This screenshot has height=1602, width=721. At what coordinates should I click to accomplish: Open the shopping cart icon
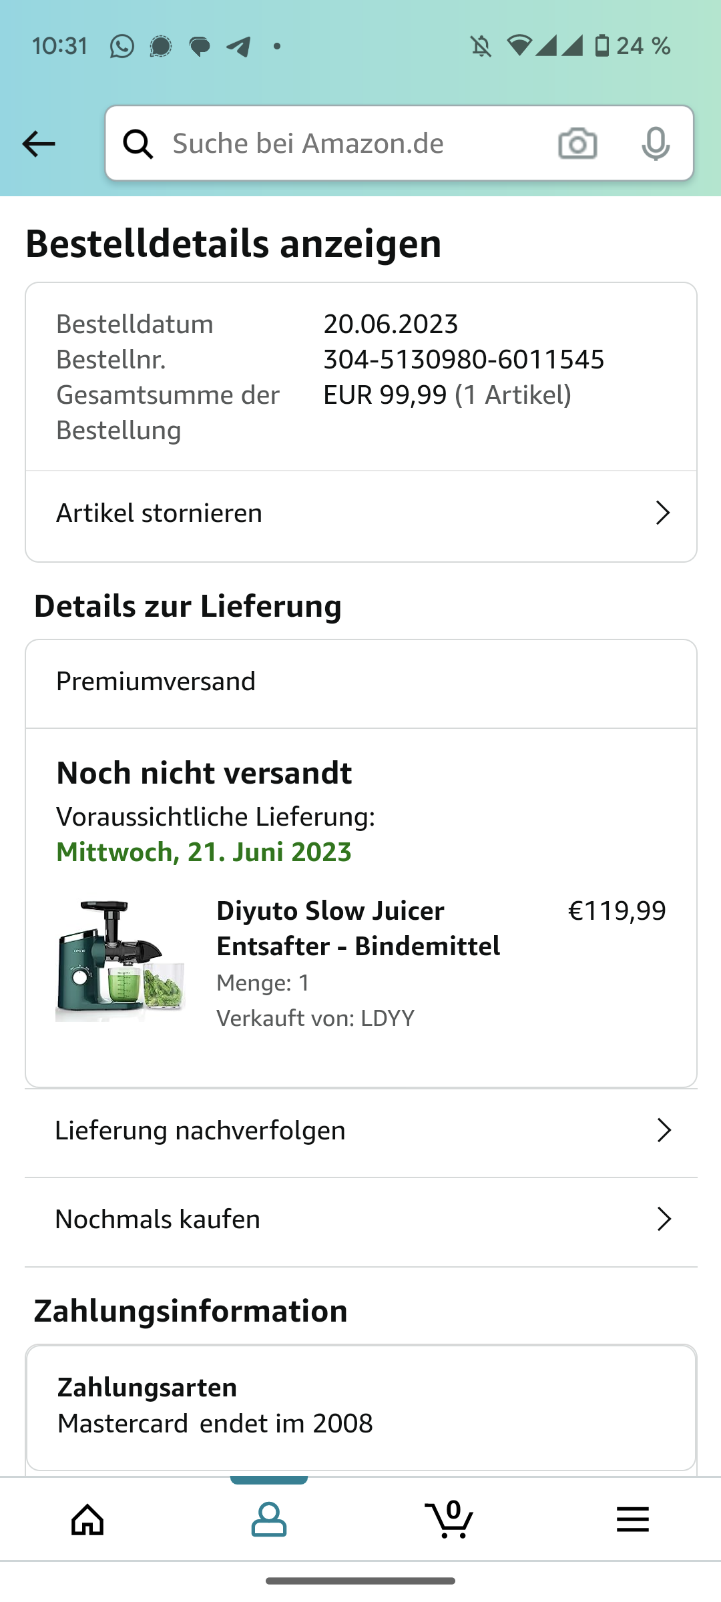click(449, 1520)
